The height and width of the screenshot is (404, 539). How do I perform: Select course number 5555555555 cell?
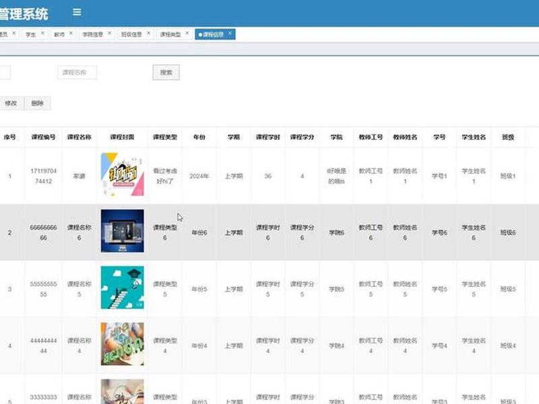43,290
